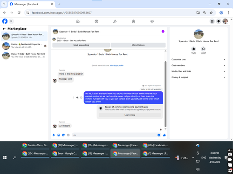Screen dimensions: 233x174
Task: Expand Customise chat section
Action: [199, 59]
